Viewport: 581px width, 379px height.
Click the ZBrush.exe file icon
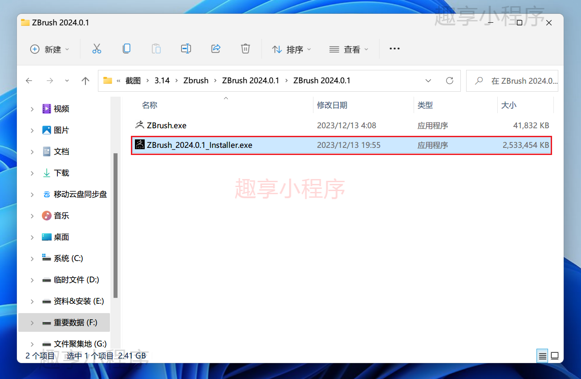(140, 125)
